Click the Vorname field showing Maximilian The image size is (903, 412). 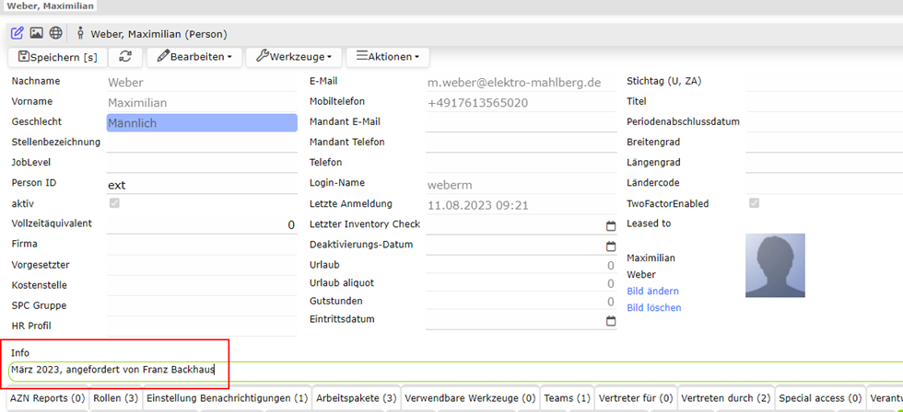pos(202,103)
